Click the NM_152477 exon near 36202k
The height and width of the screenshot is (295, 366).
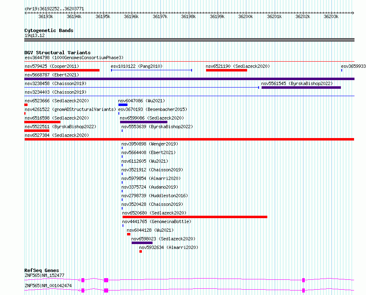(x=303, y=280)
